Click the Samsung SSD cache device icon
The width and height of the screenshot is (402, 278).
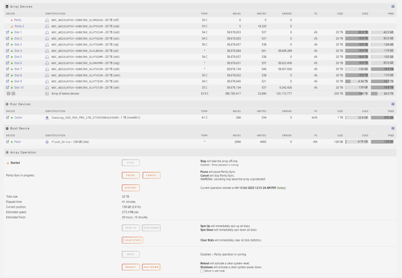[x=47, y=118]
